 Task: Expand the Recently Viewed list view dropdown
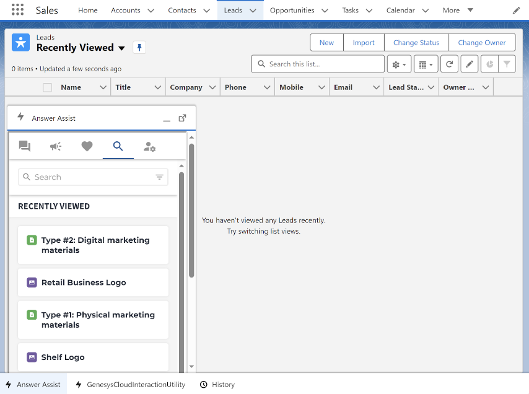[122, 48]
